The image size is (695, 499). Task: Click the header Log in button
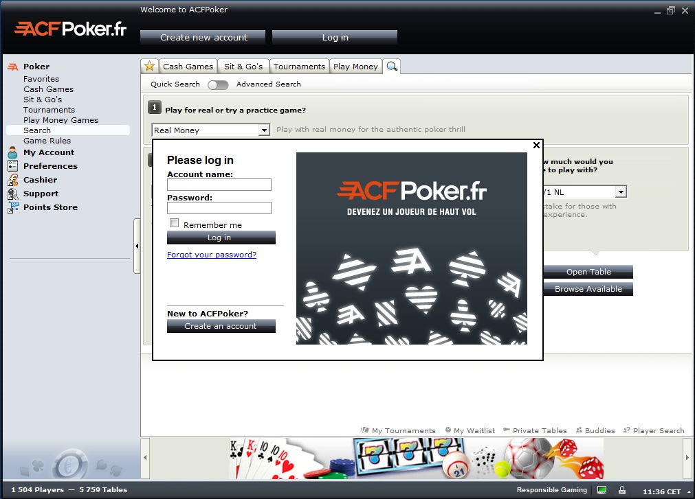click(335, 38)
